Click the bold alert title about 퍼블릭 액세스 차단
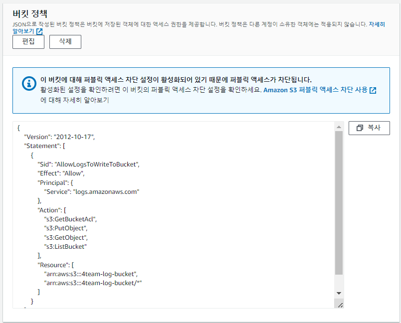Viewport: 401px width, 323px height. coord(176,80)
